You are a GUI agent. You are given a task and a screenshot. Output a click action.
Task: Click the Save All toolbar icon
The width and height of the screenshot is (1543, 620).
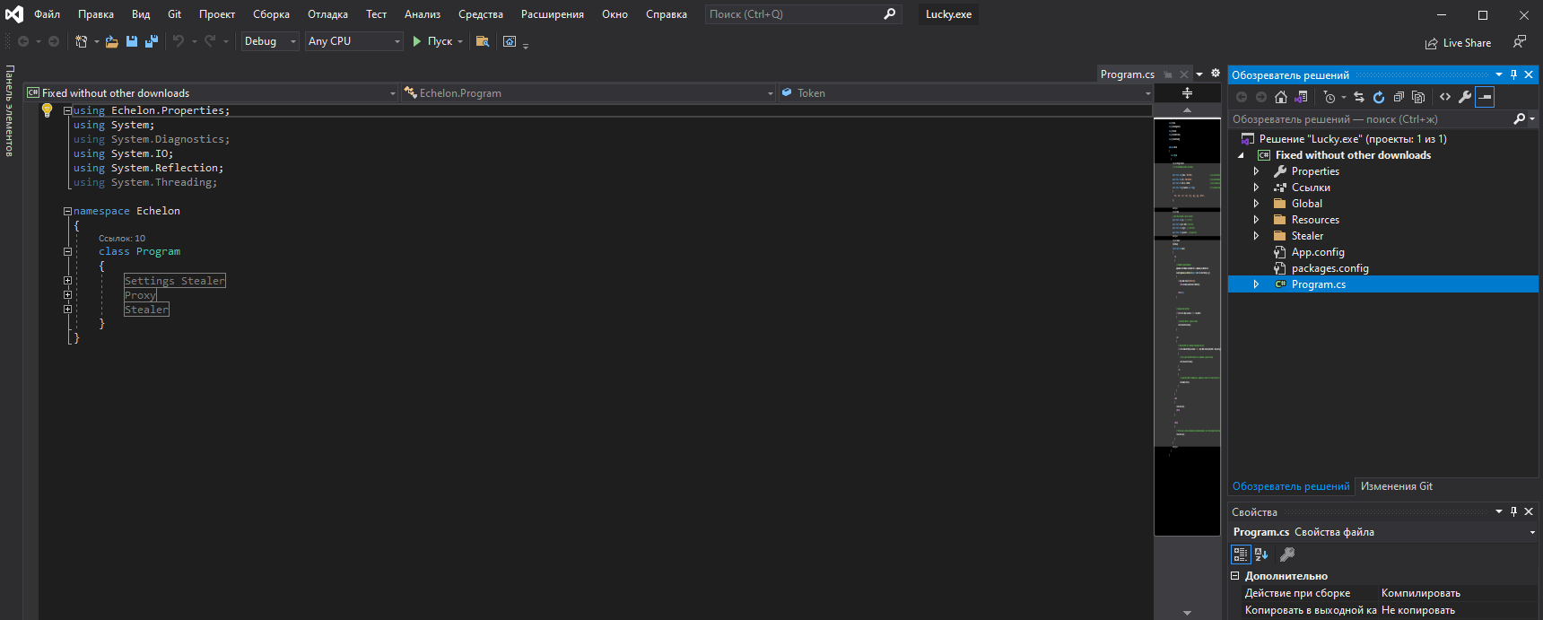pos(151,41)
